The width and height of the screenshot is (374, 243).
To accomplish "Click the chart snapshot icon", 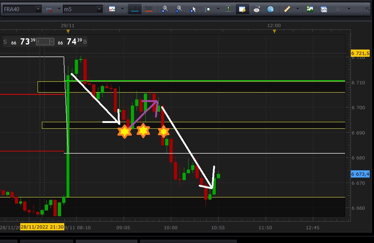I will tap(324, 9).
